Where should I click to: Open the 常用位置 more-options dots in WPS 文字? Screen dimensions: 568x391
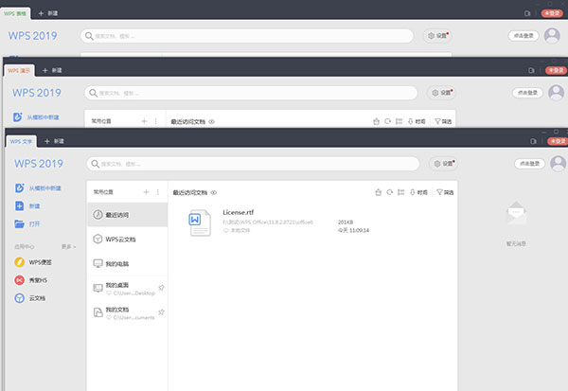pos(157,192)
